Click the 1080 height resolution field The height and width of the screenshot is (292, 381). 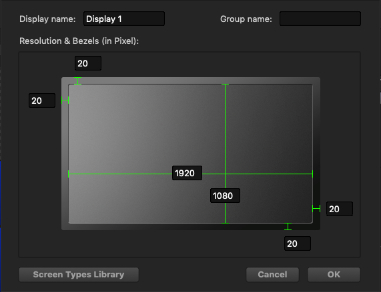point(225,196)
